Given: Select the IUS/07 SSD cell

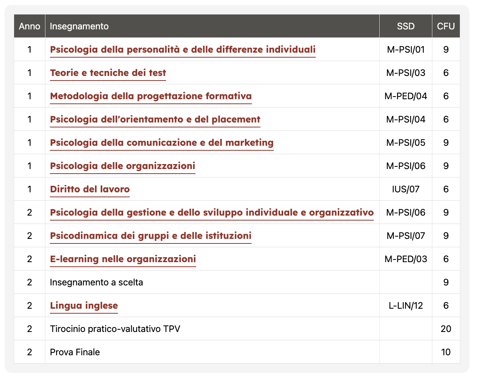Looking at the screenshot, I should [x=406, y=189].
